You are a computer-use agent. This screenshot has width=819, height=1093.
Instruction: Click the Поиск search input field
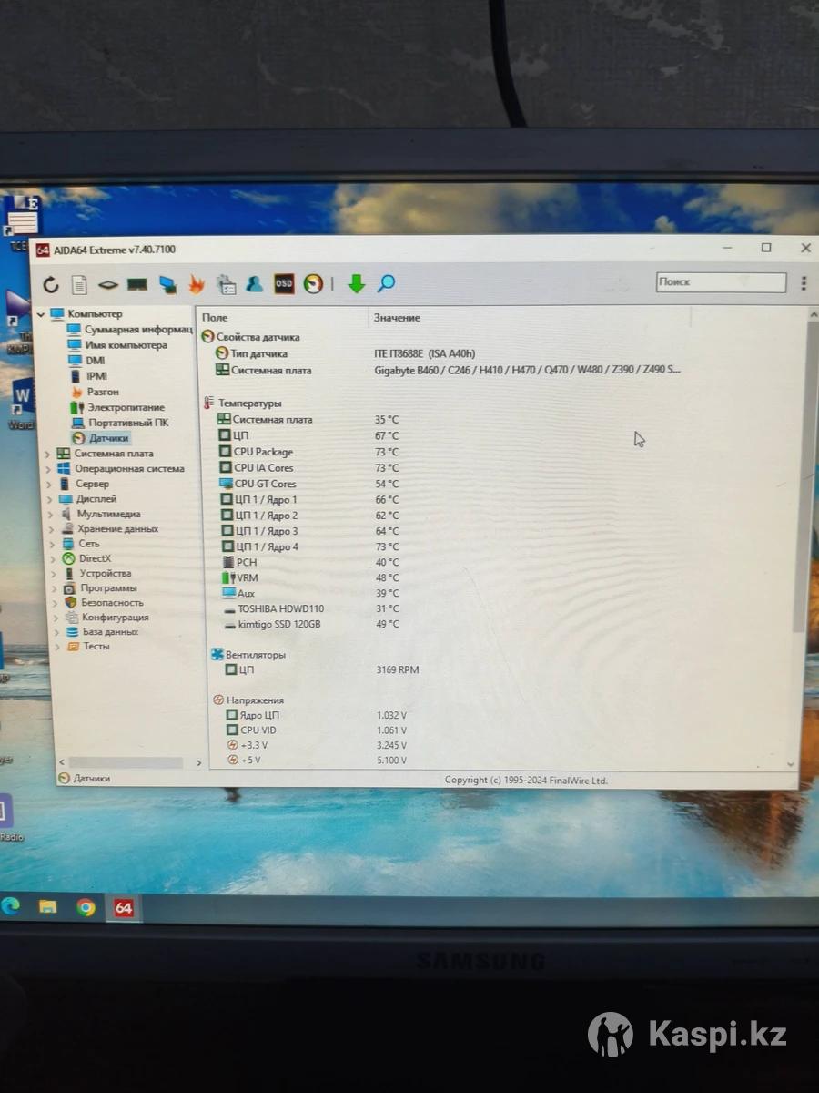click(x=720, y=282)
